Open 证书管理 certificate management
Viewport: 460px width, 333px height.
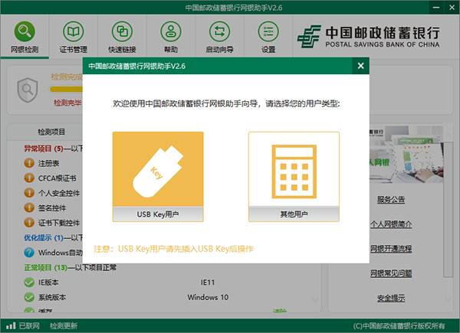pyautogui.click(x=74, y=37)
